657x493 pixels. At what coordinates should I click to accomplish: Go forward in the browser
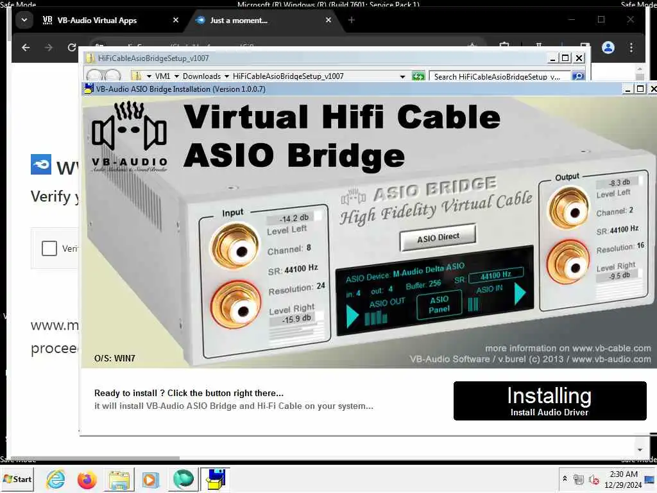(49, 48)
